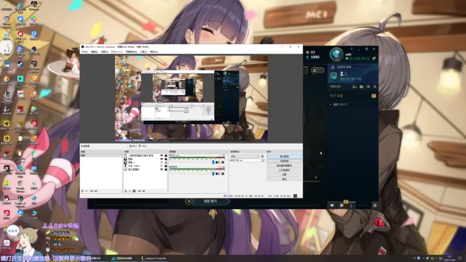Open the notifications bell in League client
This screenshot has height=262, width=466.
(x=374, y=59)
